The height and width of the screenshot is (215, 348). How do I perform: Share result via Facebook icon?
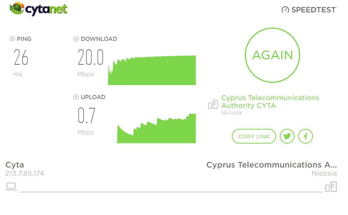(x=305, y=136)
